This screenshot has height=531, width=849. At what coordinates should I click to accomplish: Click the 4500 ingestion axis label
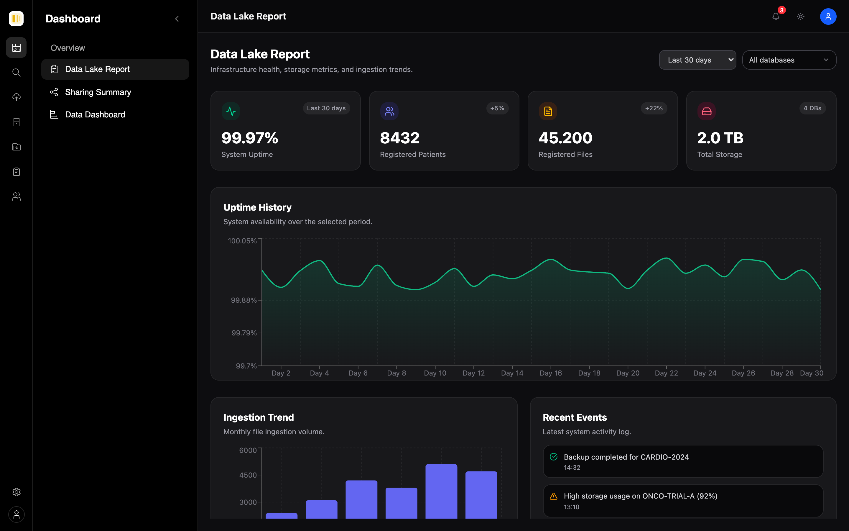[248, 475]
